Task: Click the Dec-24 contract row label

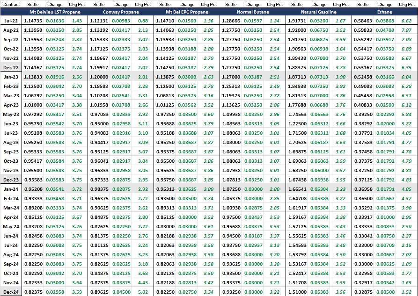Action: click(11, 292)
